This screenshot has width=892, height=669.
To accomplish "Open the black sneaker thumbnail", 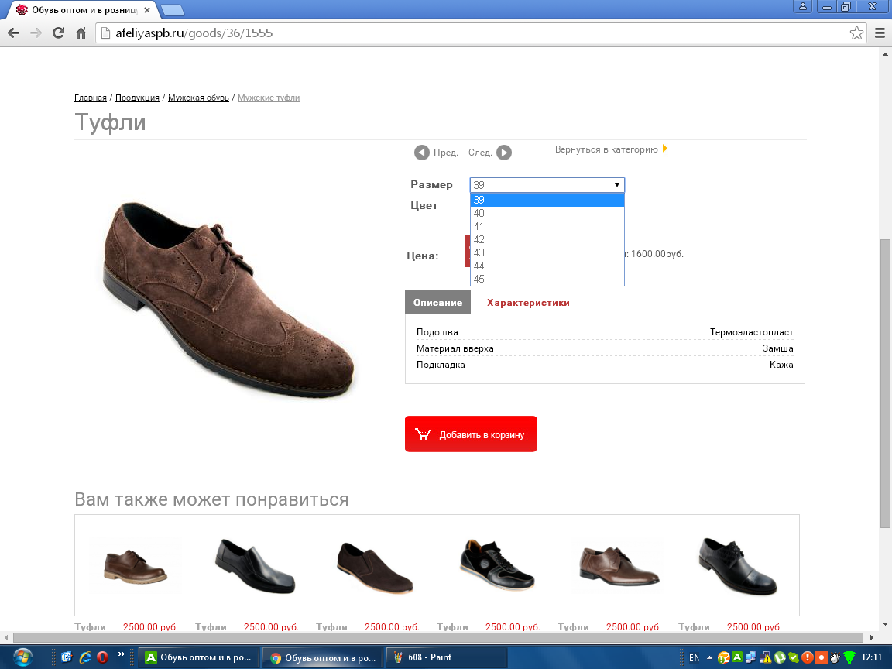I will [497, 565].
